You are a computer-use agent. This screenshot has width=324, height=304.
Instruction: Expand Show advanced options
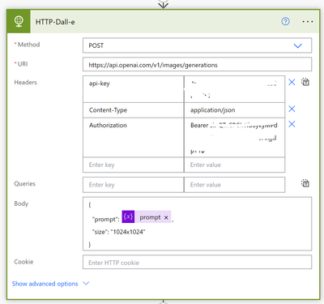[45, 284]
